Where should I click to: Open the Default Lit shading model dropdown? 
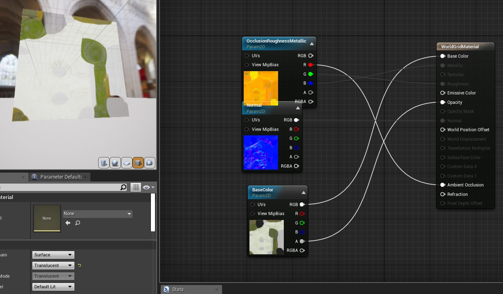(53, 287)
